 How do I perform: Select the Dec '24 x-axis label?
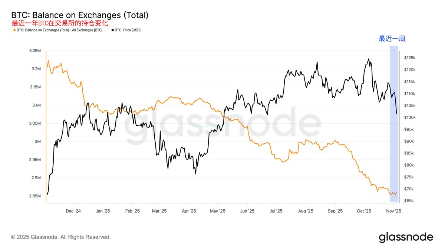(x=73, y=211)
